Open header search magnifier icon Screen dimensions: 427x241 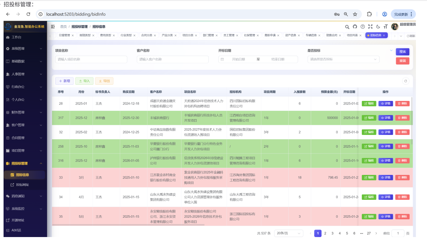click(x=347, y=27)
